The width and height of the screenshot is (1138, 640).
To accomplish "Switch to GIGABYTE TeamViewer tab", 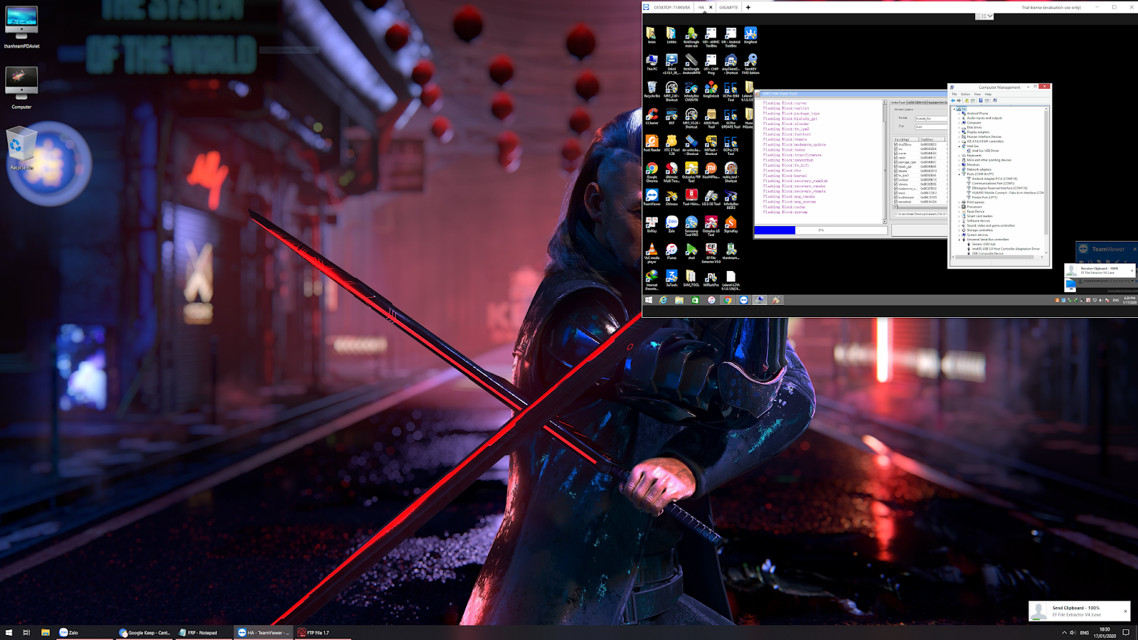I will pyautogui.click(x=728, y=7).
